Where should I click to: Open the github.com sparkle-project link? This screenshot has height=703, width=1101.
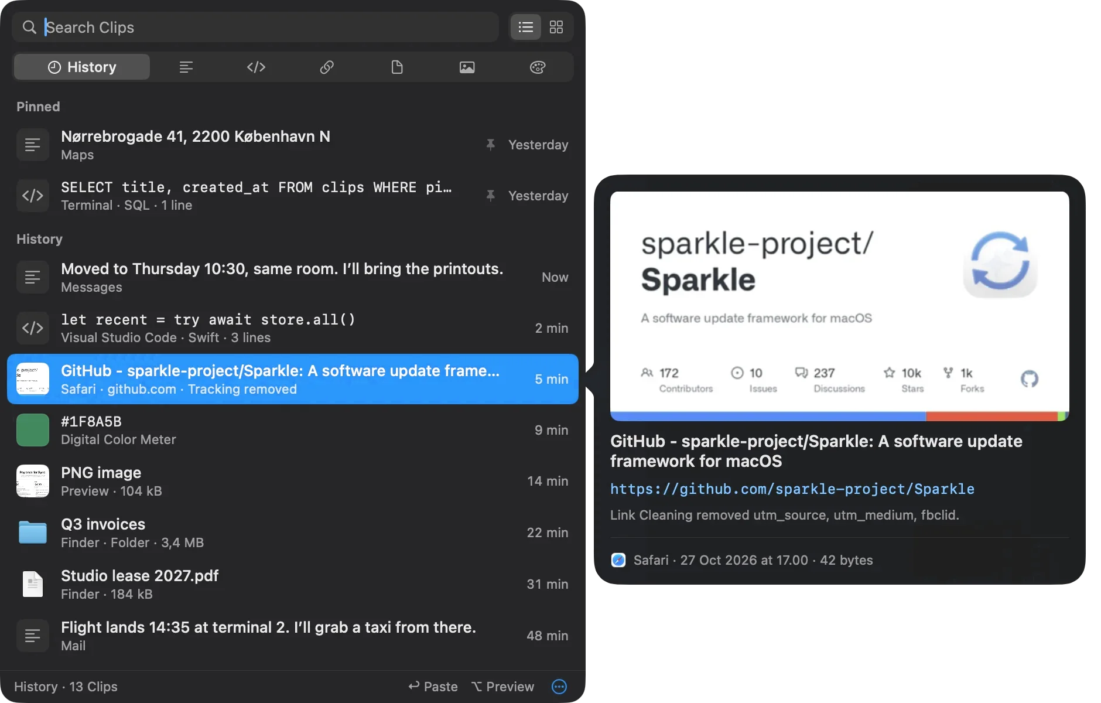(792, 489)
